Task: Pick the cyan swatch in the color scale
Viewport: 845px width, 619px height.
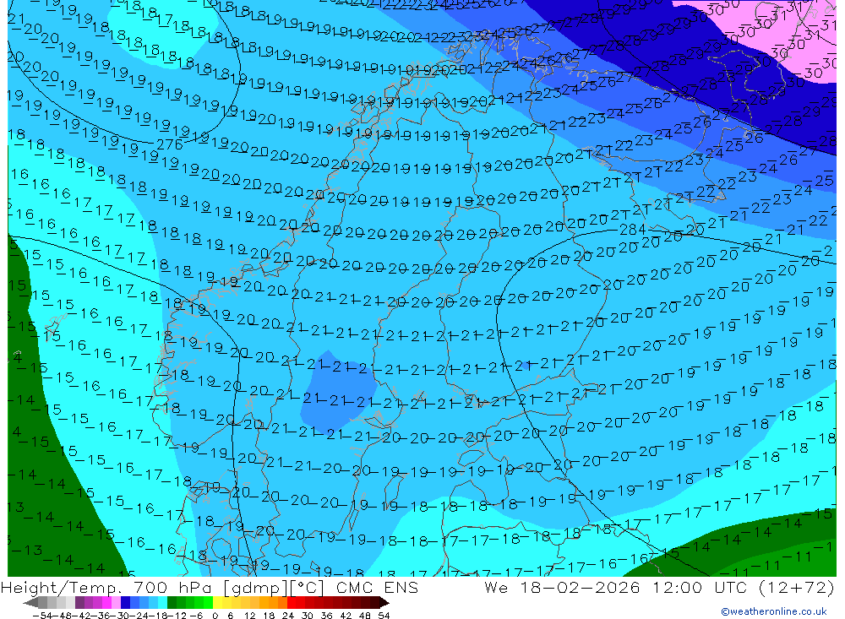Action: (162, 602)
